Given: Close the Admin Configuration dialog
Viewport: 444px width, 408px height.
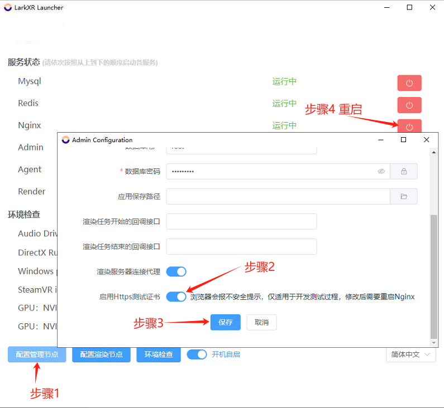Looking at the screenshot, I should [x=427, y=139].
